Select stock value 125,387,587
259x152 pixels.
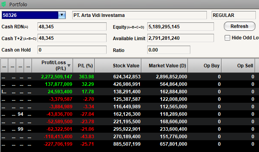tap(127, 99)
